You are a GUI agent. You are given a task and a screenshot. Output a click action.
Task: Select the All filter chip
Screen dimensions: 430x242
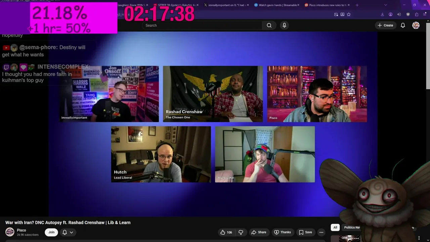(x=335, y=228)
